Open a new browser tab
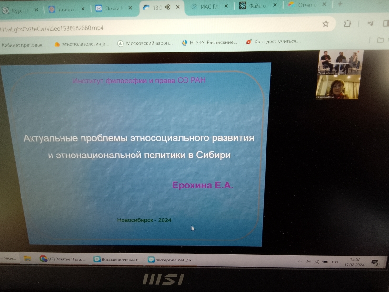This screenshot has width=389, height=292. click(340, 4)
